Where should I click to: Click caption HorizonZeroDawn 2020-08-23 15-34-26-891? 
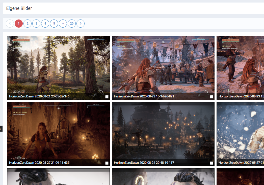144,96
